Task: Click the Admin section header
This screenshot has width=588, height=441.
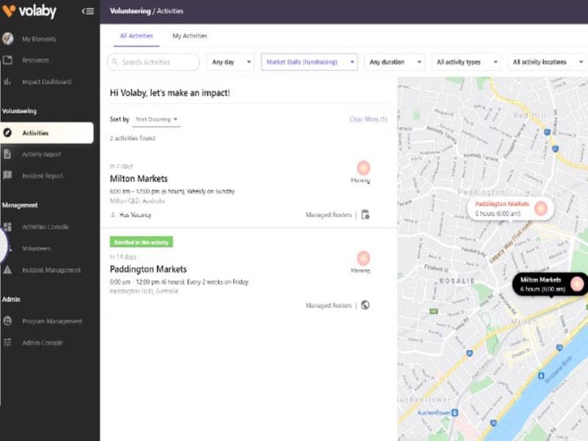Action: [x=11, y=299]
